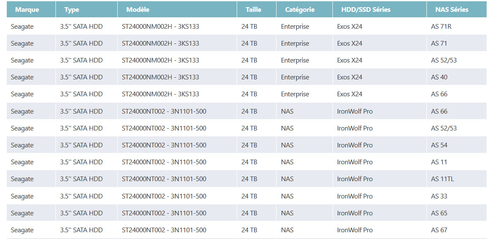Select the Catégorie column header
Viewport: 487px width, 239px height.
[x=300, y=9]
